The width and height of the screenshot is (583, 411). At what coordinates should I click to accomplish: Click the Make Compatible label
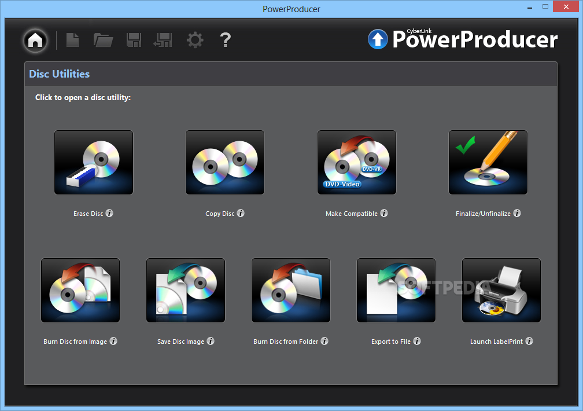point(352,214)
